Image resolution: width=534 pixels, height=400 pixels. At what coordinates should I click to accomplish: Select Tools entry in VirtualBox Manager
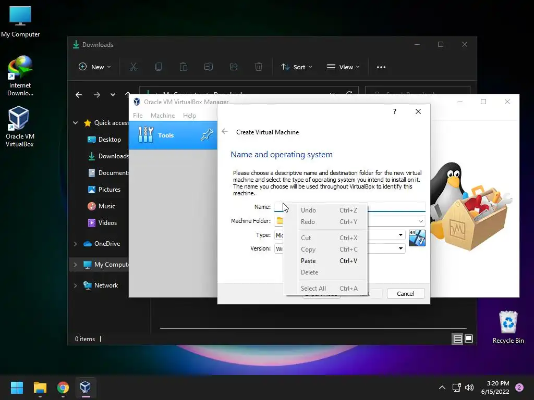pos(173,135)
